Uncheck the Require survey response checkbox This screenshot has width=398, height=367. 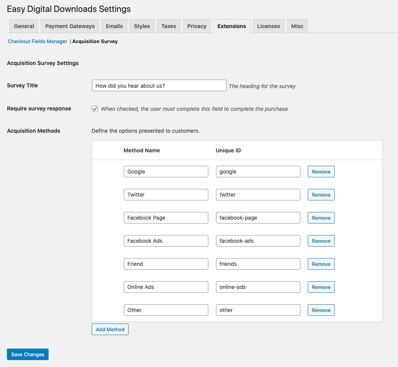click(95, 109)
